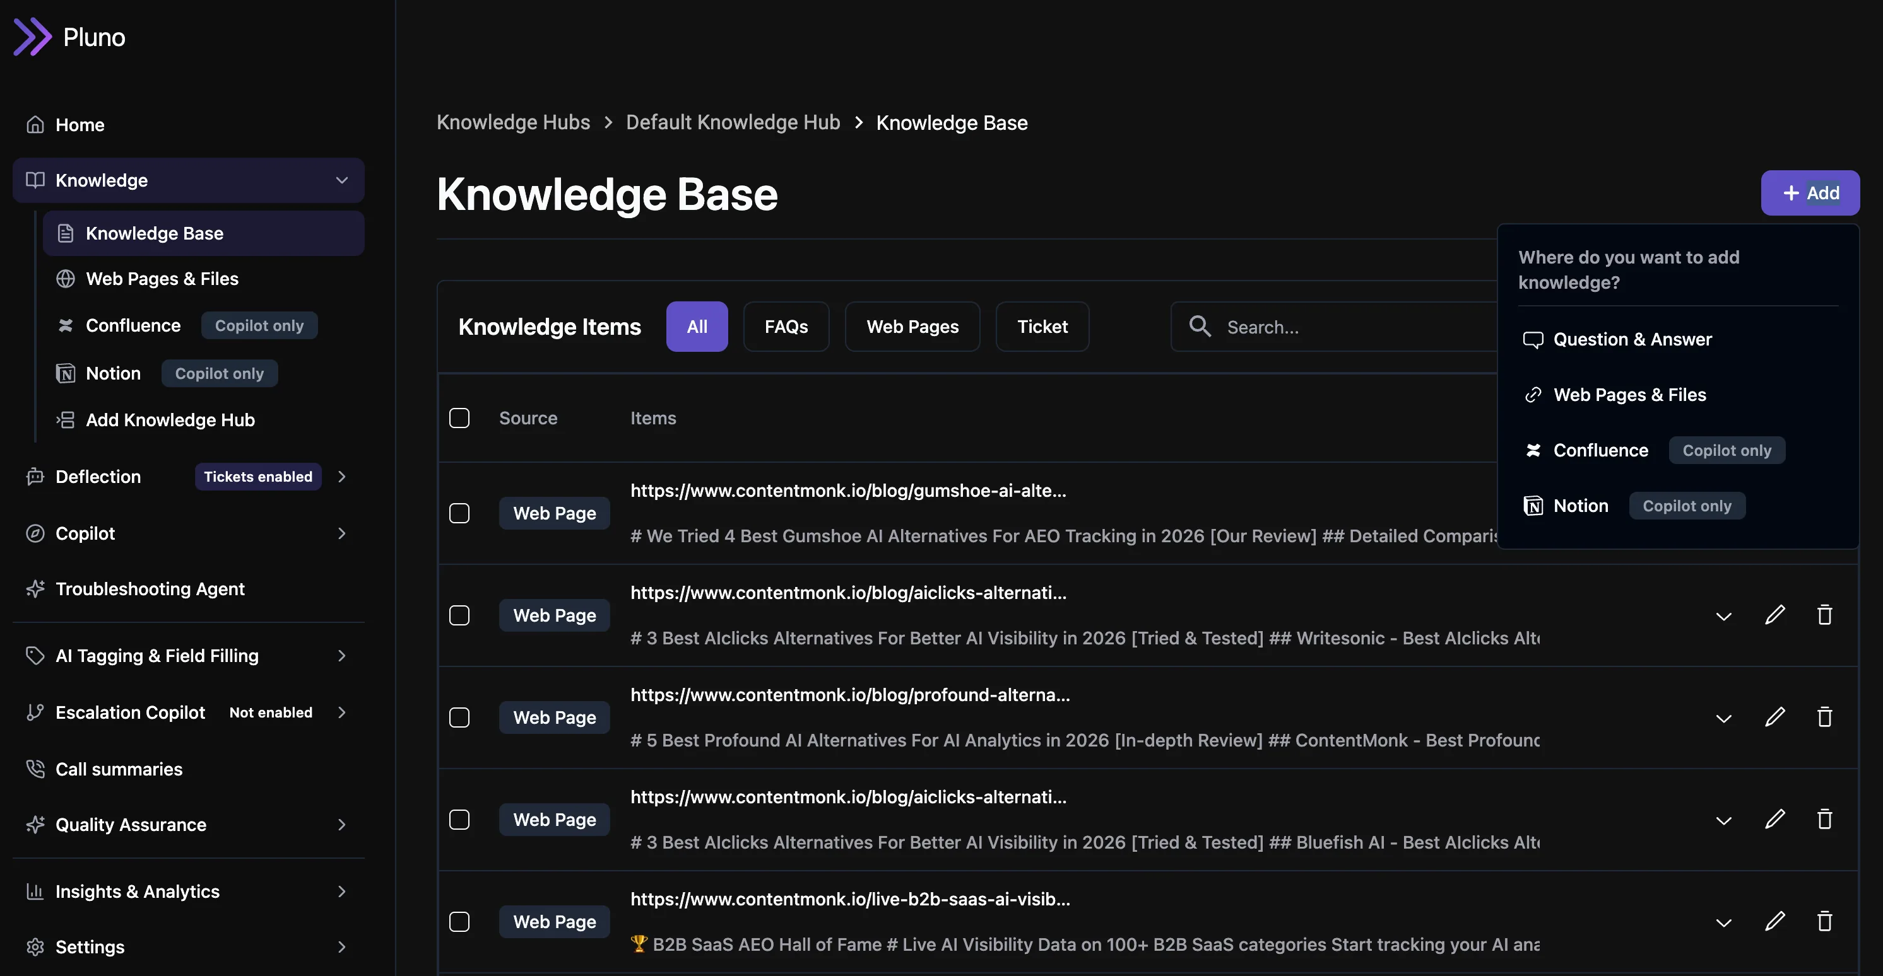1883x976 pixels.
Task: Click the Home house icon
Action: (x=35, y=125)
